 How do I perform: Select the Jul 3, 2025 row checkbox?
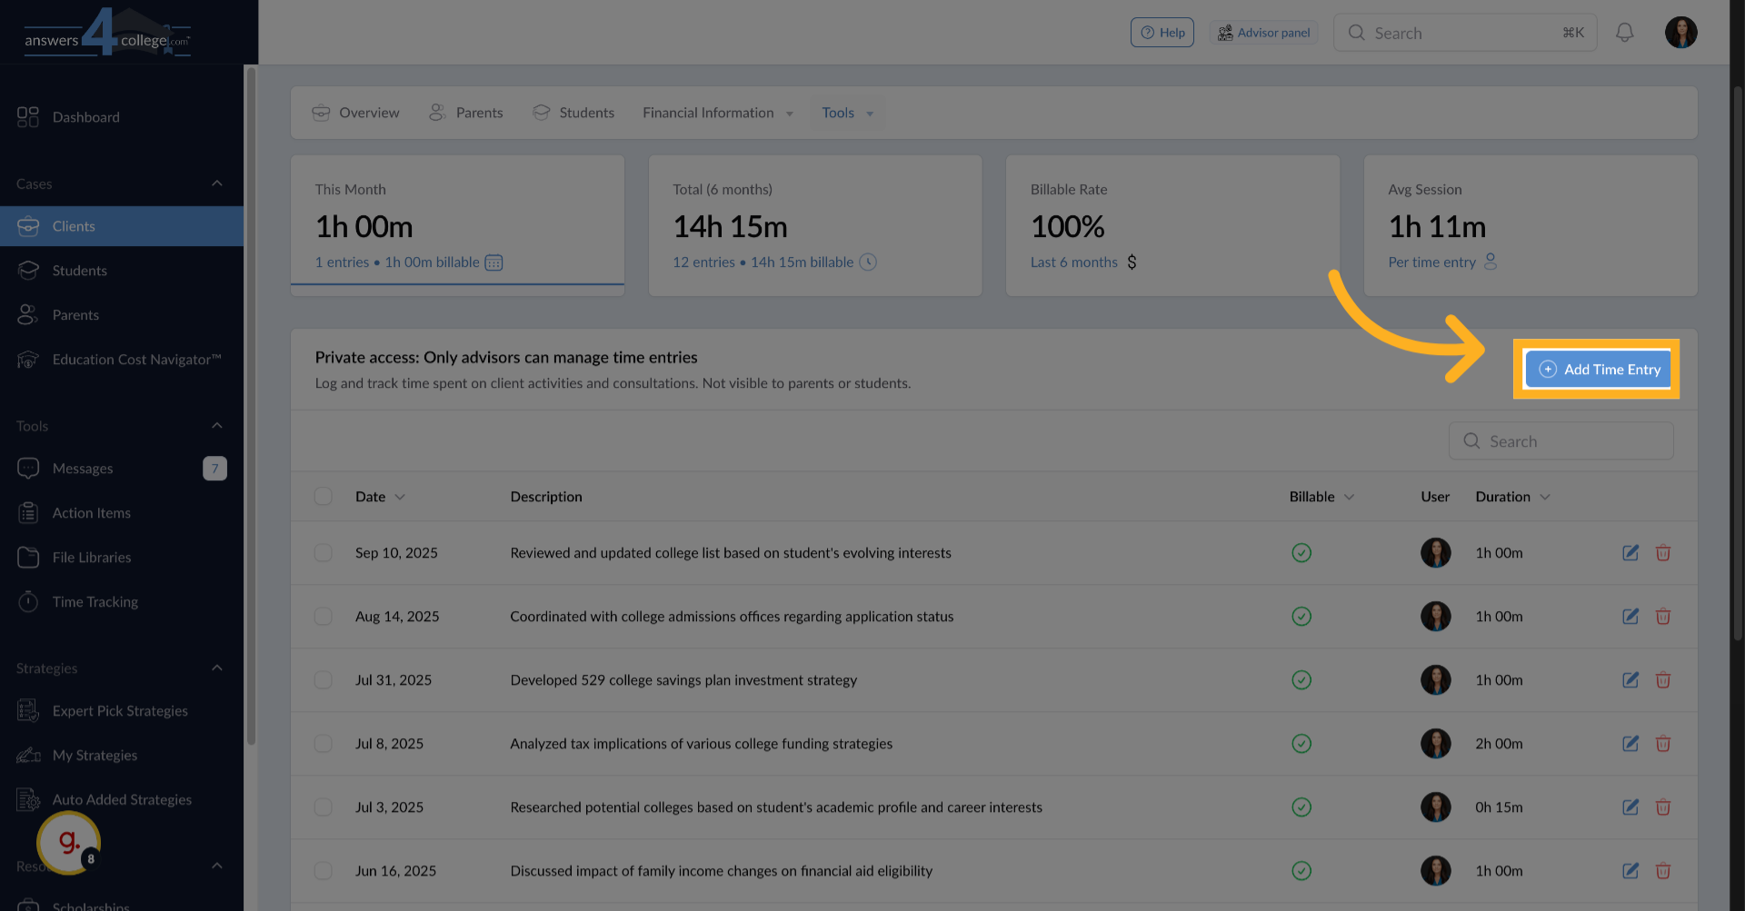click(x=323, y=807)
